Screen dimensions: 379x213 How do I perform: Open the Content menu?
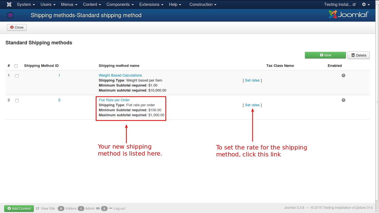click(x=92, y=4)
